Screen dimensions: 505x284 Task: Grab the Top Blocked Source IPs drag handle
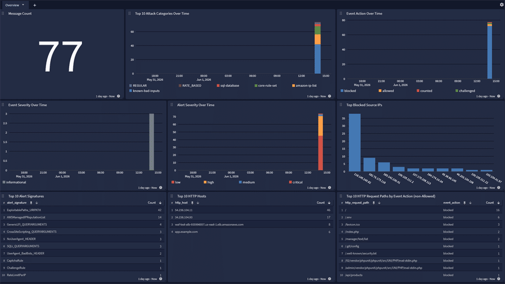[341, 105]
